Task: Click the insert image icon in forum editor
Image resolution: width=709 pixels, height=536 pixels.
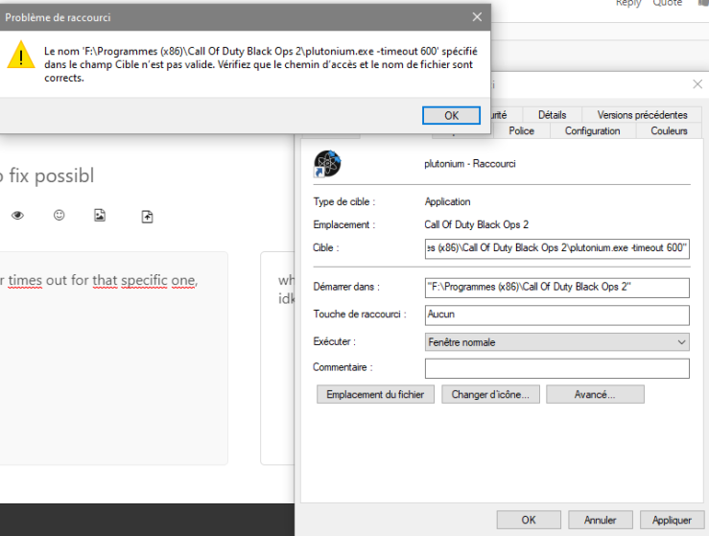Action: 100,215
